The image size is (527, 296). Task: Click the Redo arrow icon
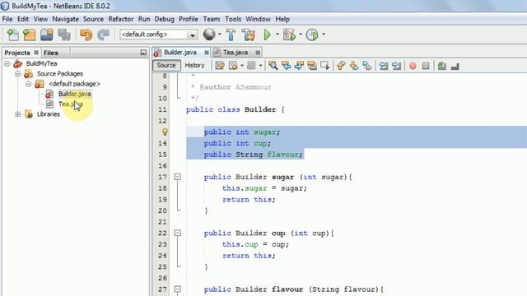pyautogui.click(x=103, y=35)
